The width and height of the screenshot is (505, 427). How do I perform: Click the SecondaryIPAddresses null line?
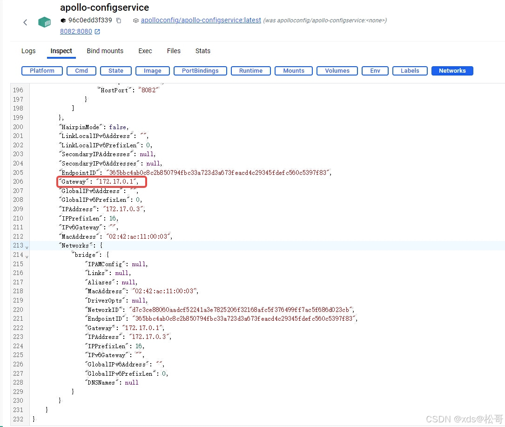click(x=107, y=154)
